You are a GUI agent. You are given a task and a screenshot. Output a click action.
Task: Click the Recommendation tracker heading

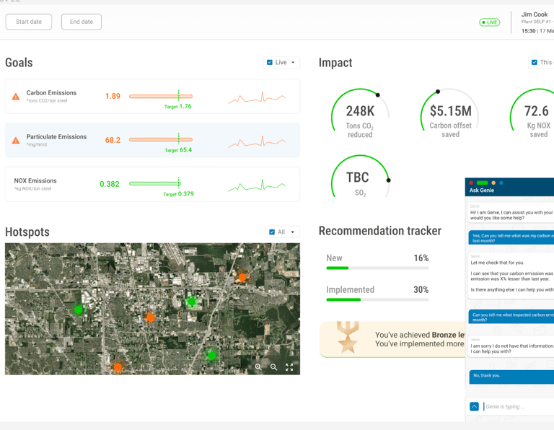(380, 231)
